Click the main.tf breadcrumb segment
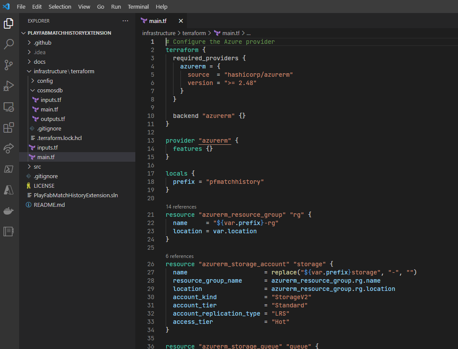This screenshot has width=458, height=349. coord(231,33)
